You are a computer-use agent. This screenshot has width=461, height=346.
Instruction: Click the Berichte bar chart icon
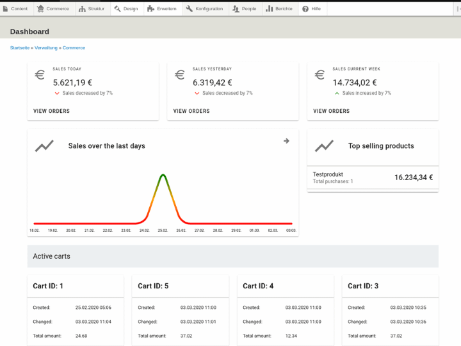point(270,9)
